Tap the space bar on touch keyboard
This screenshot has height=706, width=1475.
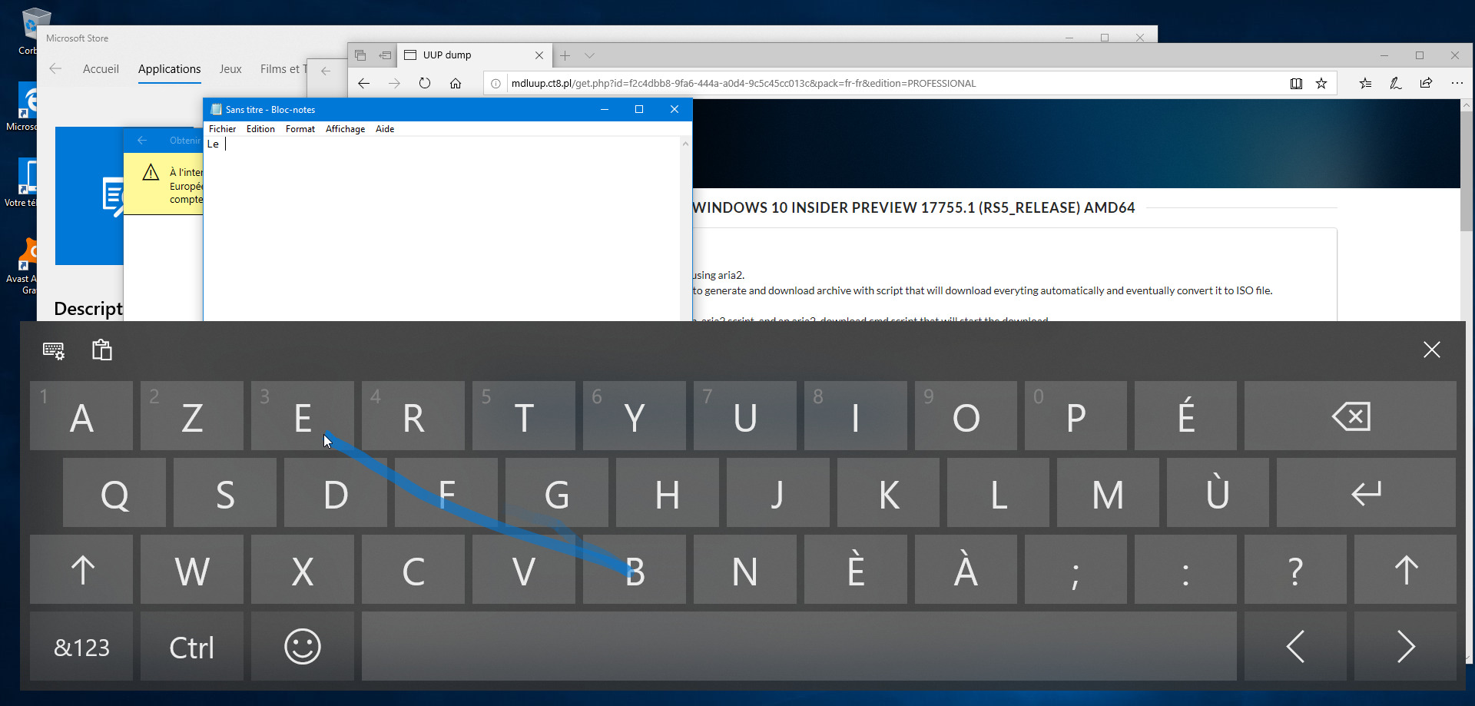[799, 647]
